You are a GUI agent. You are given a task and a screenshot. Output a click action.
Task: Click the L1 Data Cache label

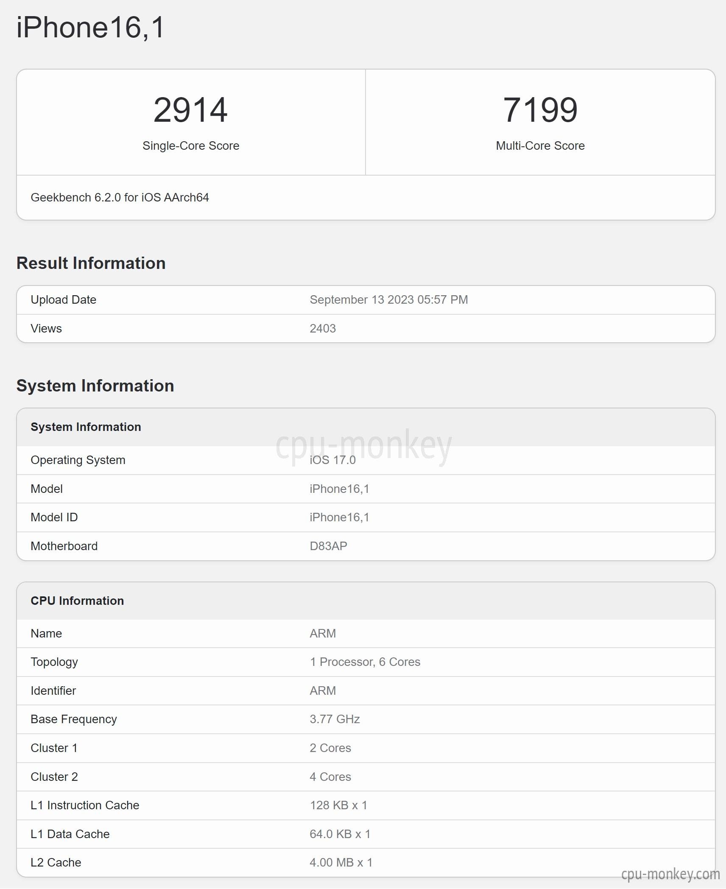70,834
